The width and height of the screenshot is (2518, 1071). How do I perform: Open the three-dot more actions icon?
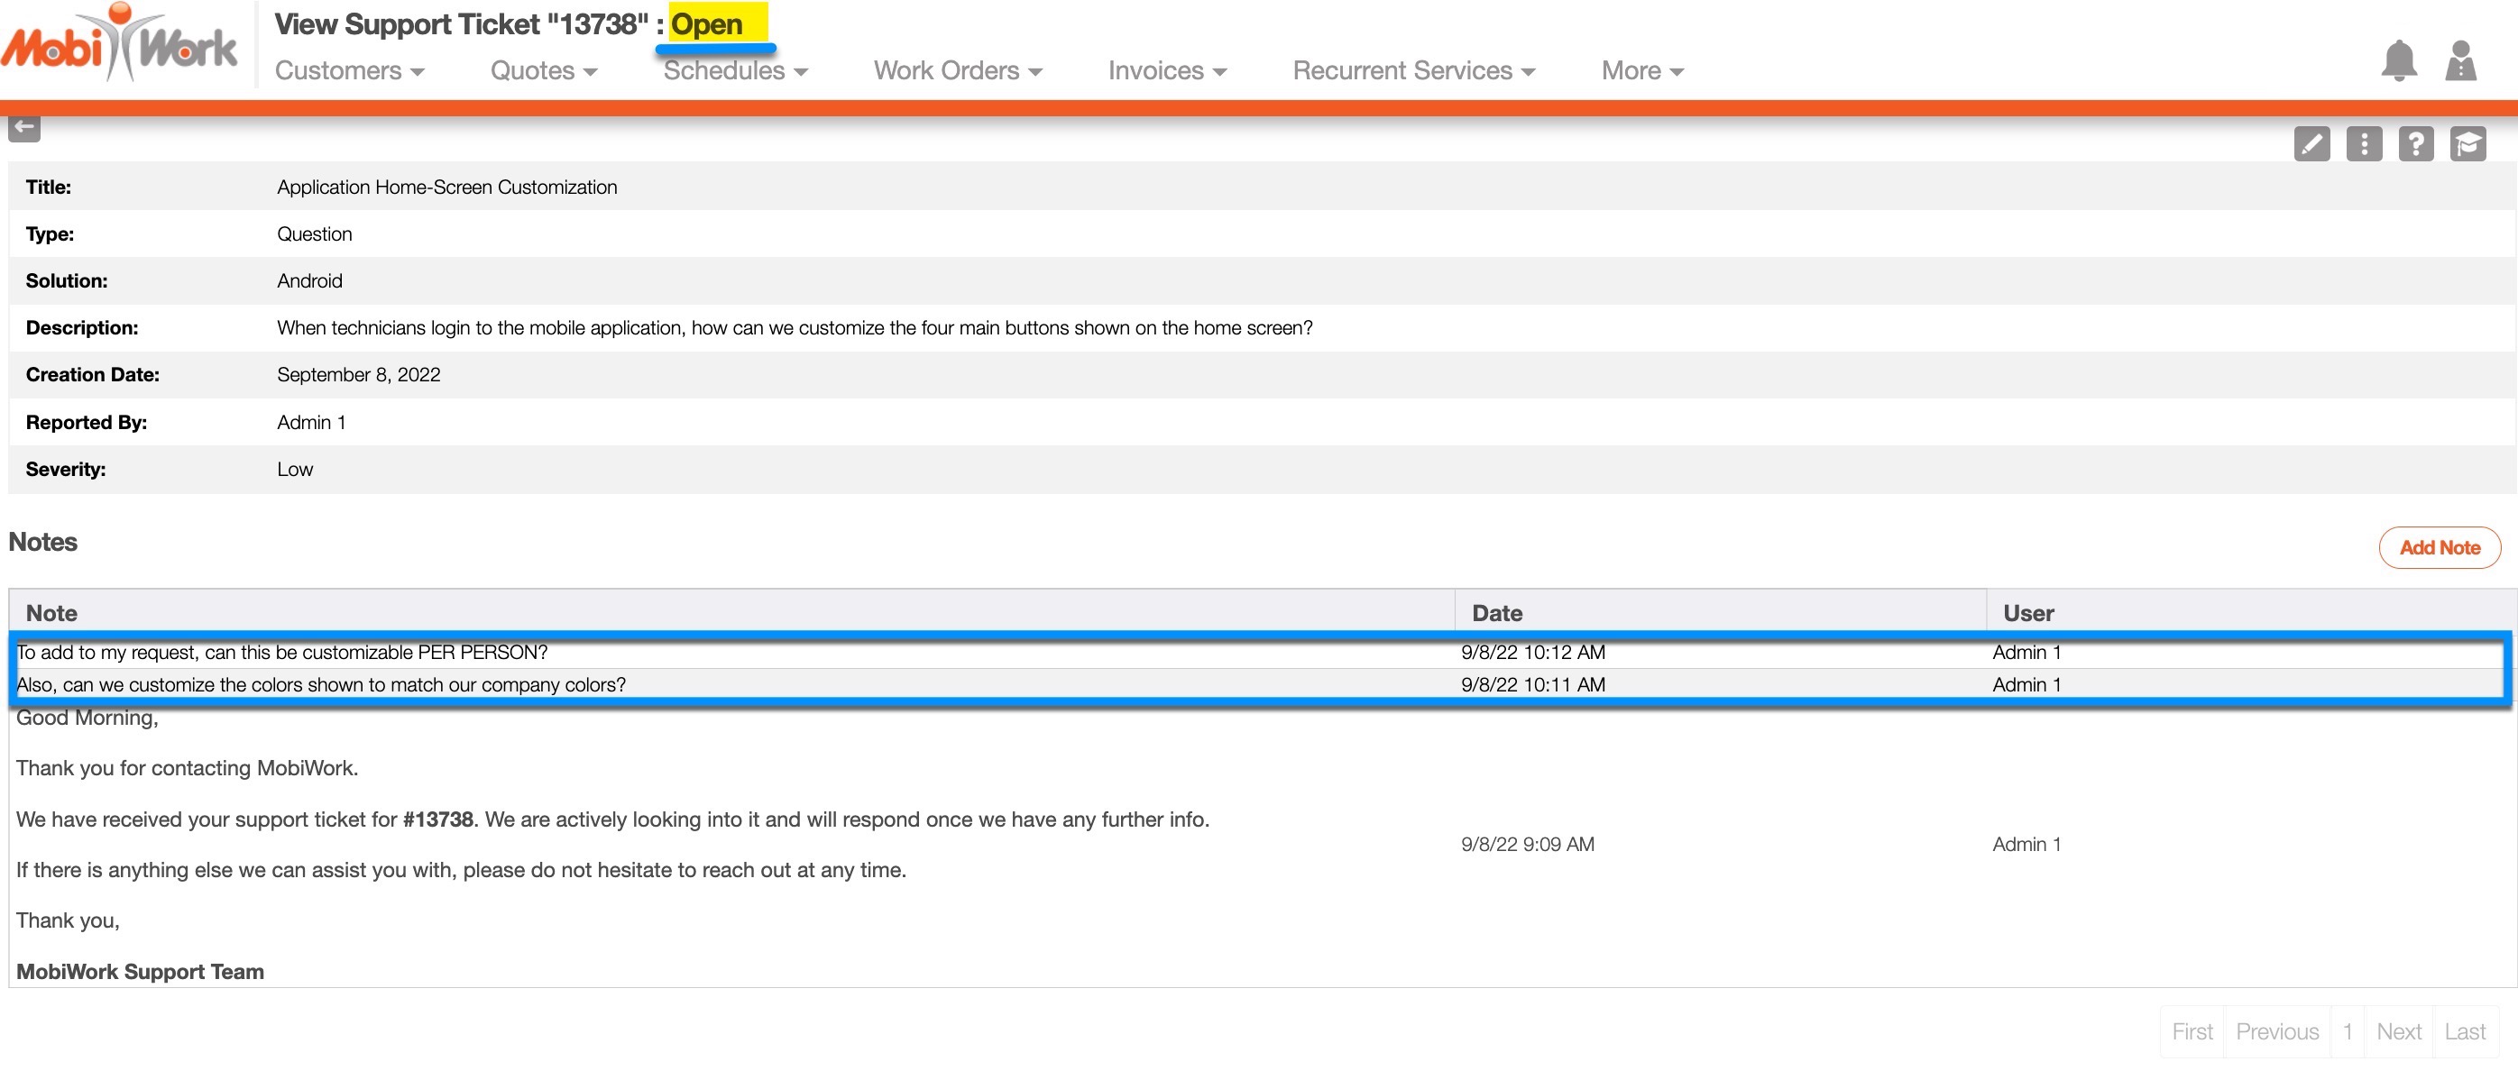pyautogui.click(x=2364, y=144)
